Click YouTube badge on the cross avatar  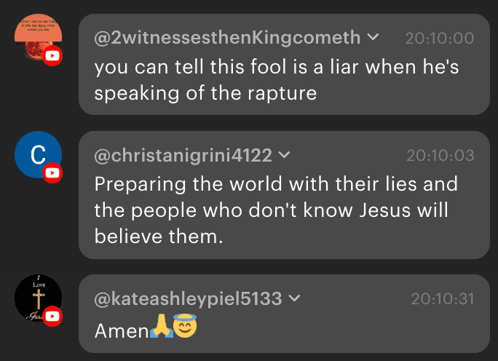[x=52, y=316]
